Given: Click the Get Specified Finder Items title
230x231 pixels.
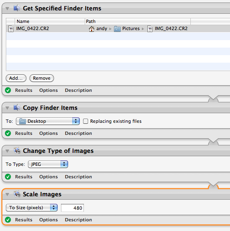Looking at the screenshot, I should coord(62,8).
